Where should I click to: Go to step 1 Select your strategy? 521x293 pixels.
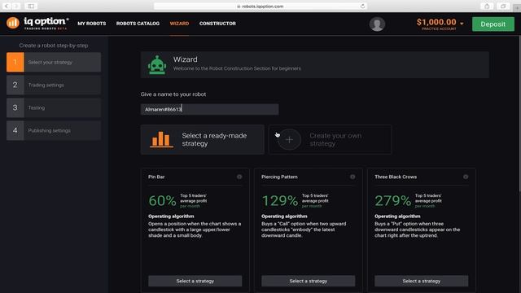[x=54, y=62]
